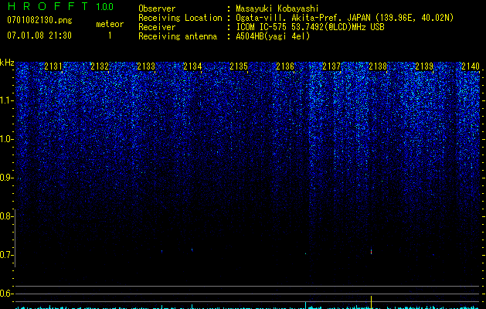This screenshot has height=309, width=486.
Task: Click time marker 2131
Action: tap(53, 66)
